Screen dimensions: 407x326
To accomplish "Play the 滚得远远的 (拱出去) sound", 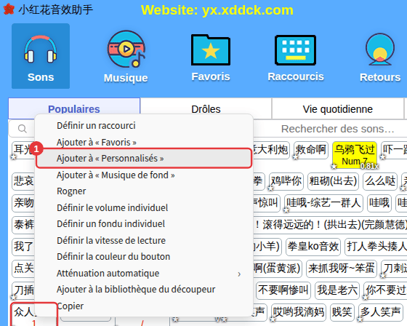I will (330, 225).
